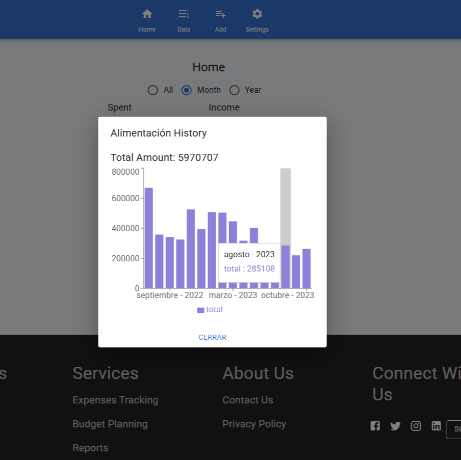This screenshot has height=460, width=461.
Task: Open the Instagram camera icon
Action: pos(416,426)
